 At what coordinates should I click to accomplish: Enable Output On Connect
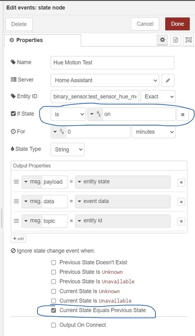pyautogui.click(x=54, y=325)
